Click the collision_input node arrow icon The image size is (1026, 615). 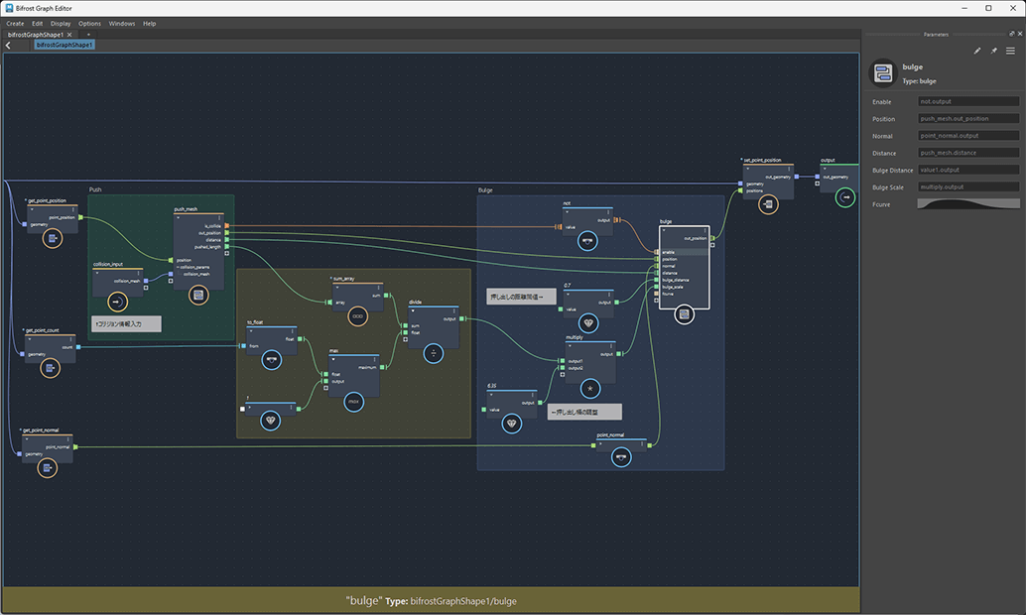117,302
